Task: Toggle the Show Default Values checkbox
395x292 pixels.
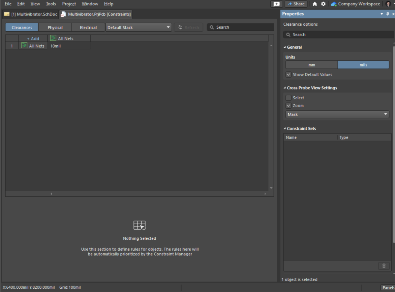Action: 289,75
